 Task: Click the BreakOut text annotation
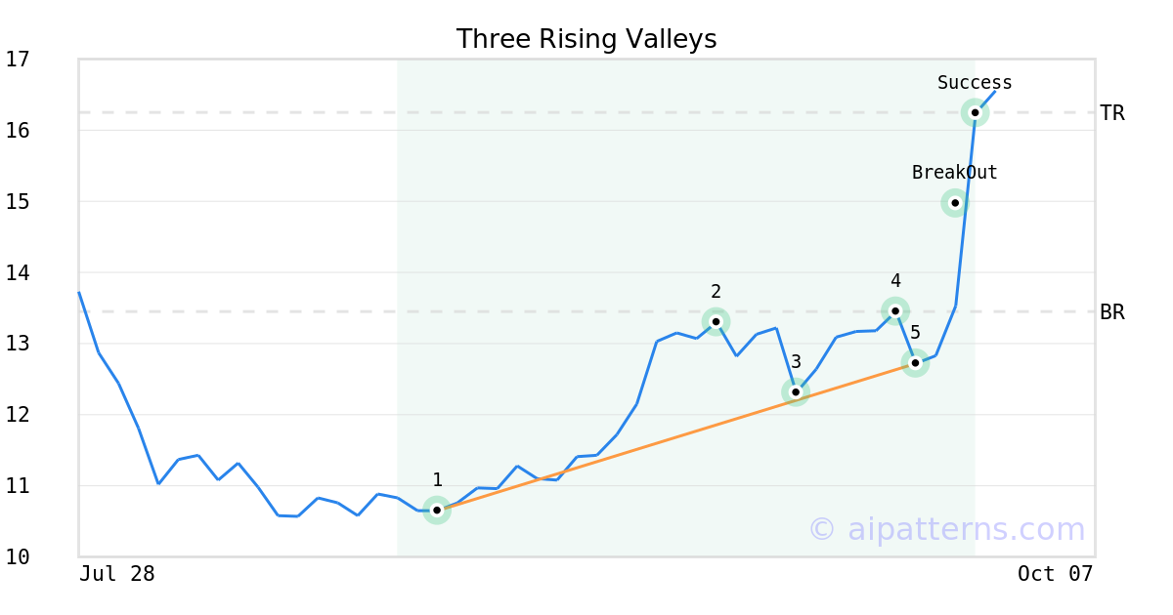coord(955,173)
